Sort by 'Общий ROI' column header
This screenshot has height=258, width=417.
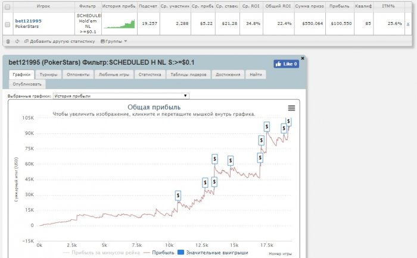[278, 6]
